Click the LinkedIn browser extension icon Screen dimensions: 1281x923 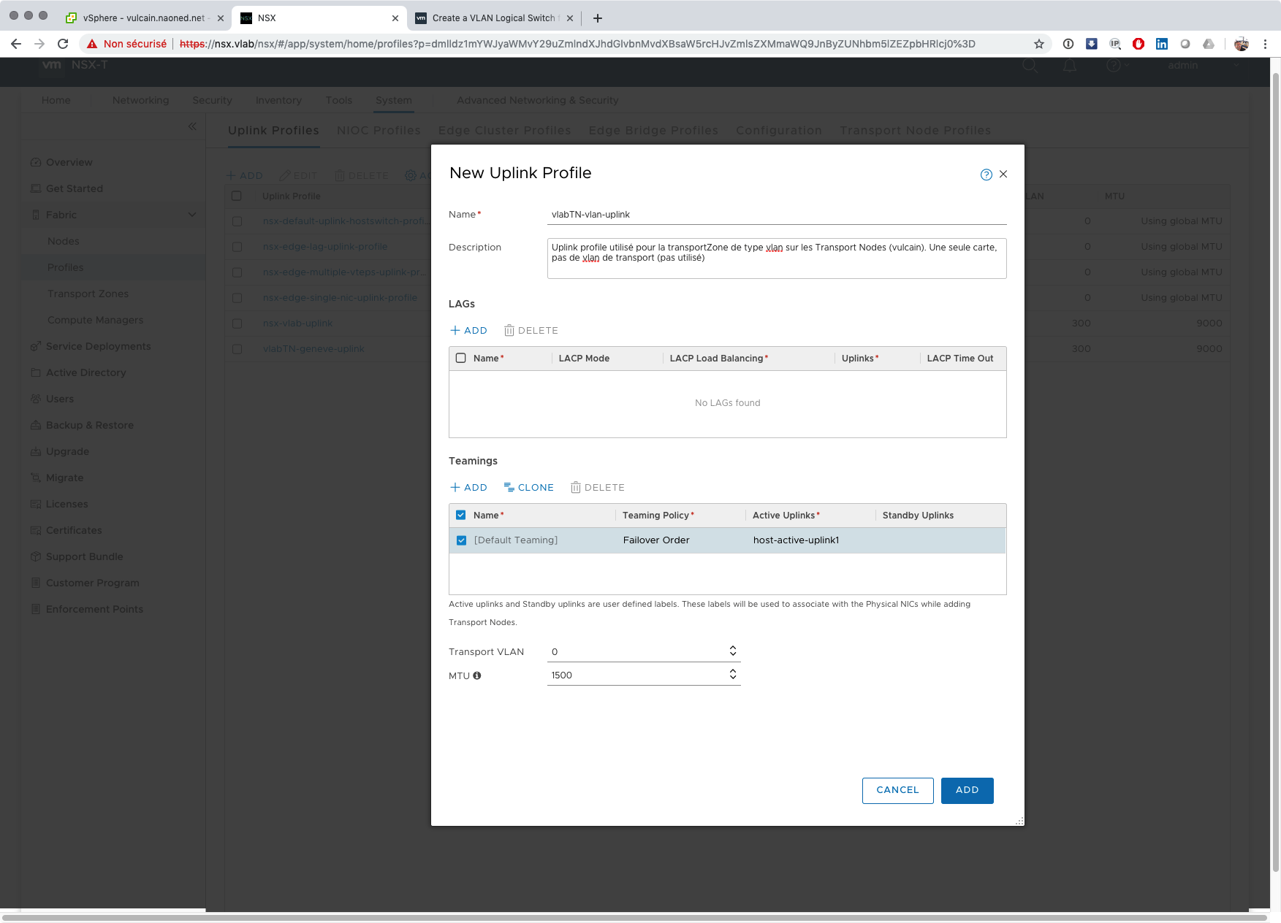[1161, 44]
